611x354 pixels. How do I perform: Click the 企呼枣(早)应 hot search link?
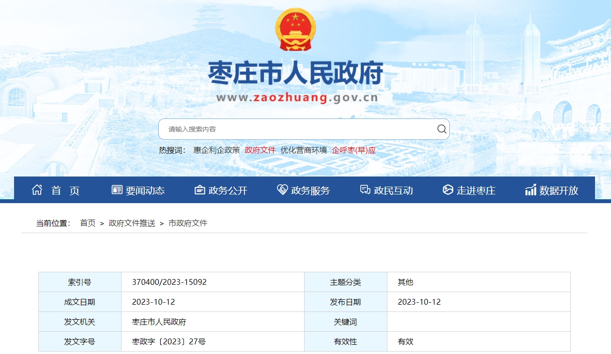point(353,150)
